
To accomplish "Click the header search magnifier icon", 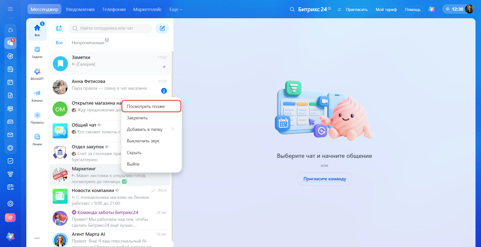I will click(292, 9).
